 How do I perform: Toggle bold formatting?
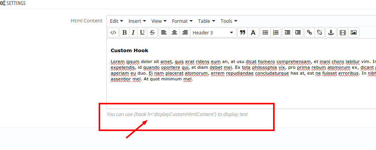pyautogui.click(x=124, y=33)
